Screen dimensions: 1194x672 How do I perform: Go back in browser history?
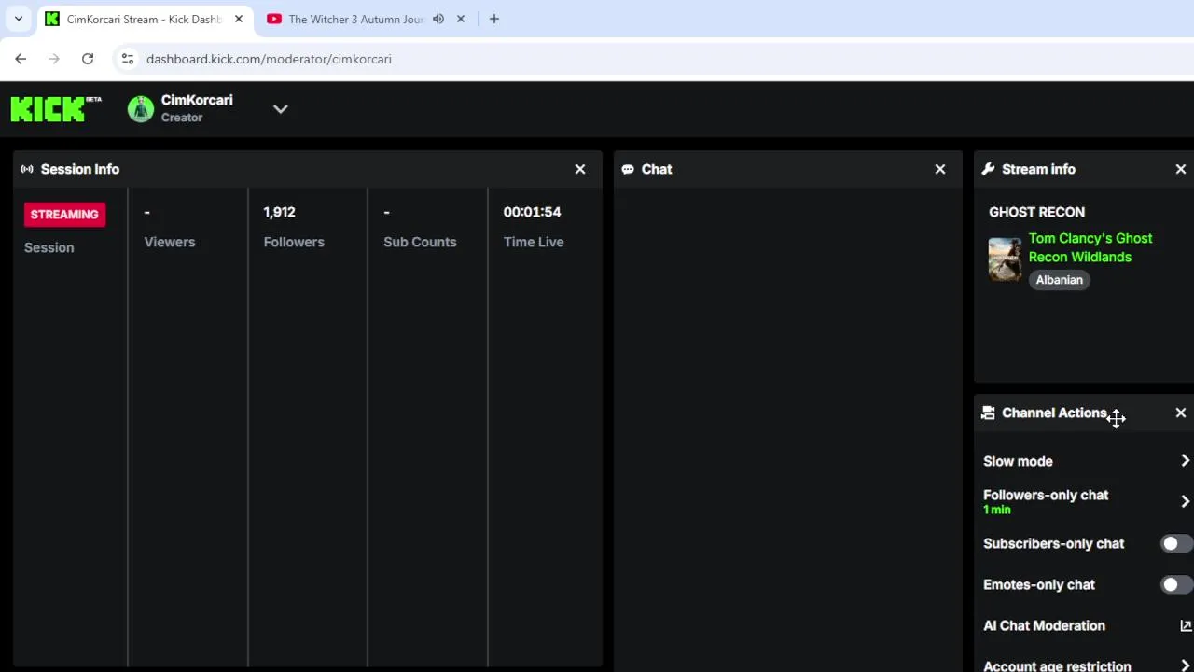pyautogui.click(x=21, y=59)
